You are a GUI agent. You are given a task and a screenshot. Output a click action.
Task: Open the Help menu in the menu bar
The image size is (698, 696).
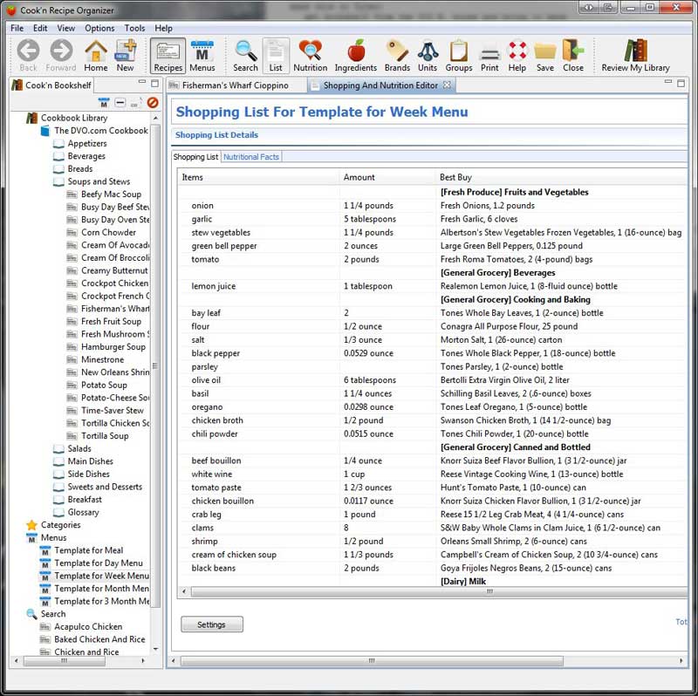[x=163, y=28]
